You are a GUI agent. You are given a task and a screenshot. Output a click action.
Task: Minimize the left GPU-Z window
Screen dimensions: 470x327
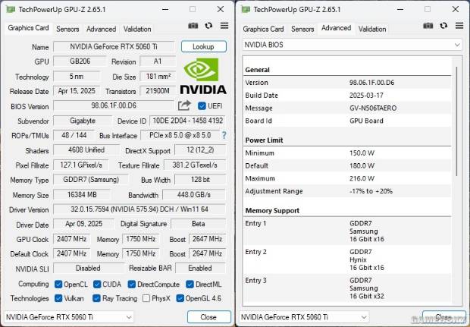click(164, 9)
